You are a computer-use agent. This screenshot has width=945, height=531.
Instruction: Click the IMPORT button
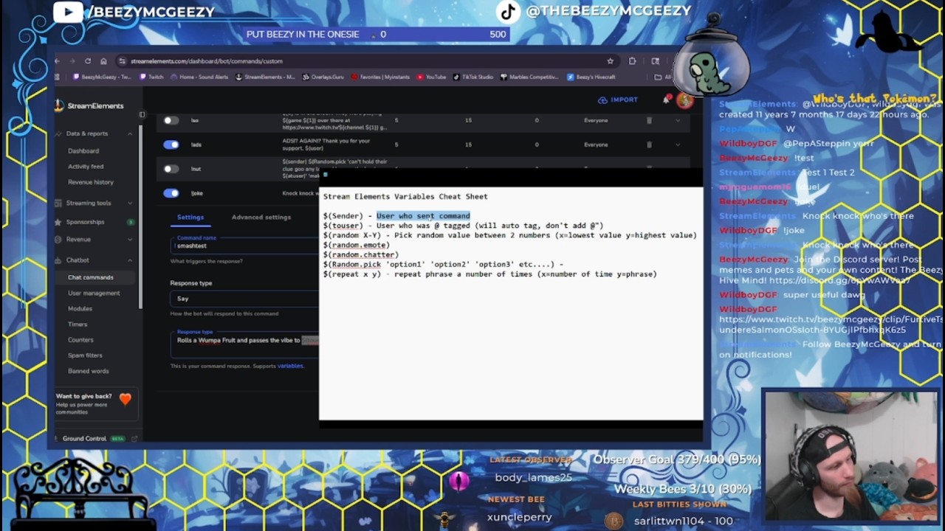[x=618, y=100]
